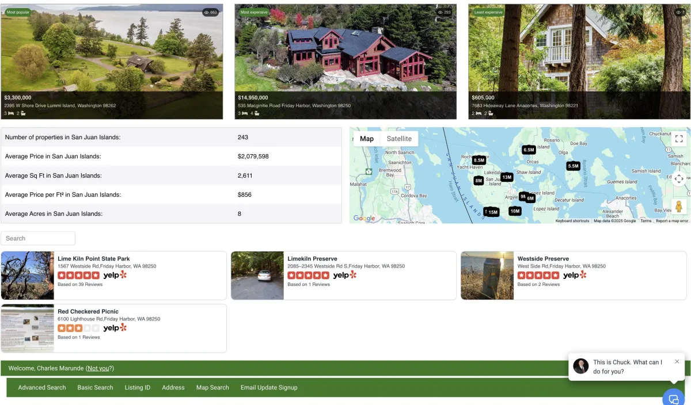Click the average price value $2,079,598
691x405 pixels.
(x=253, y=156)
